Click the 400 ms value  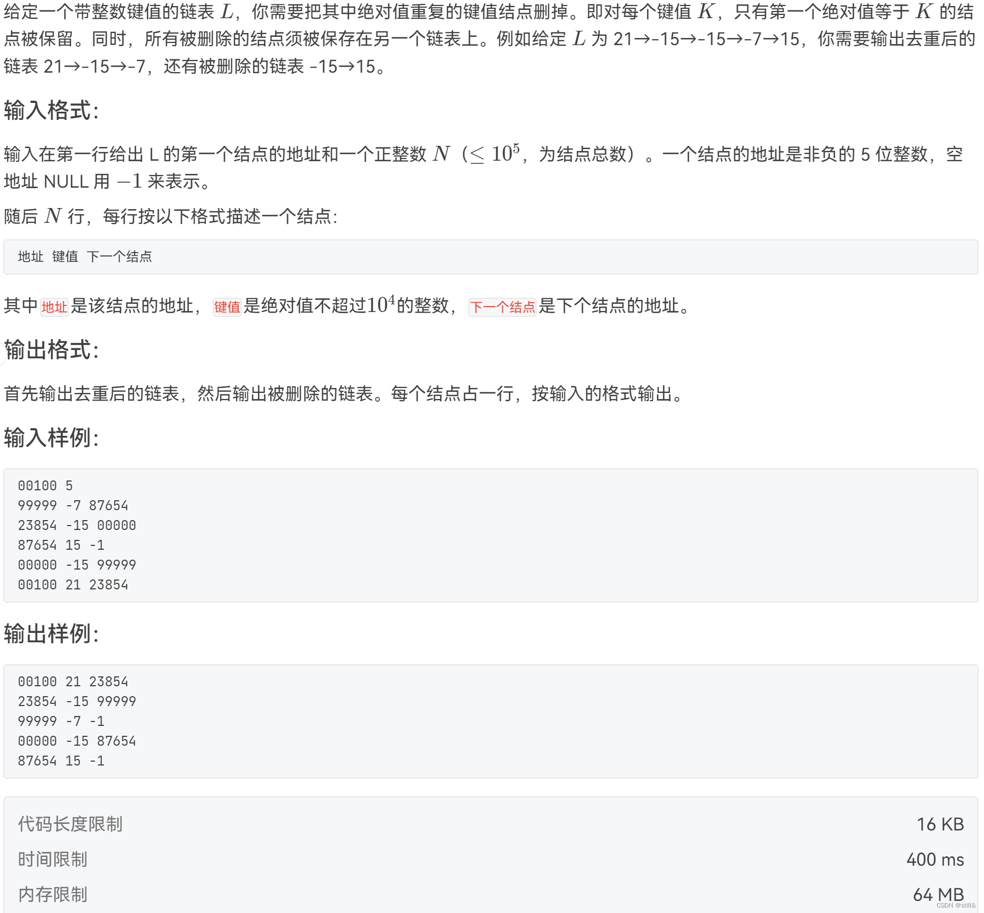point(935,859)
